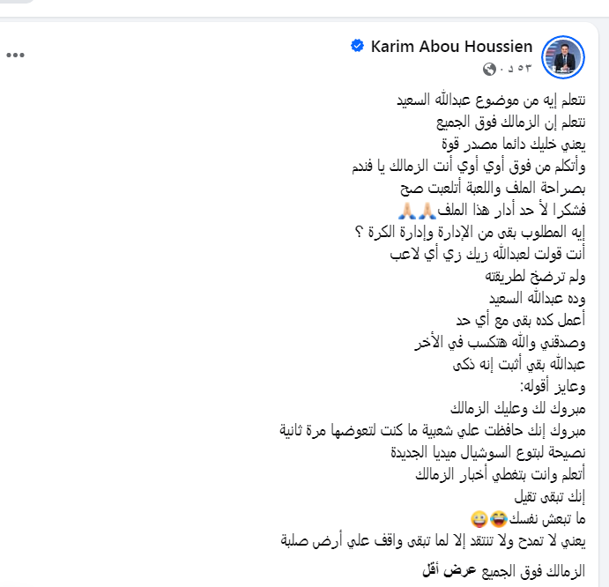Click line نصيحة لبتوع السوشيال ميديا الجديدة
This screenshot has width=609, height=587.
pyautogui.click(x=488, y=452)
